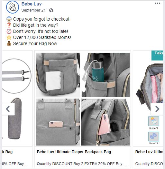Click the Bebe Luv profile picture
Screen dimensions: 165x169
pyautogui.click(x=13, y=7)
